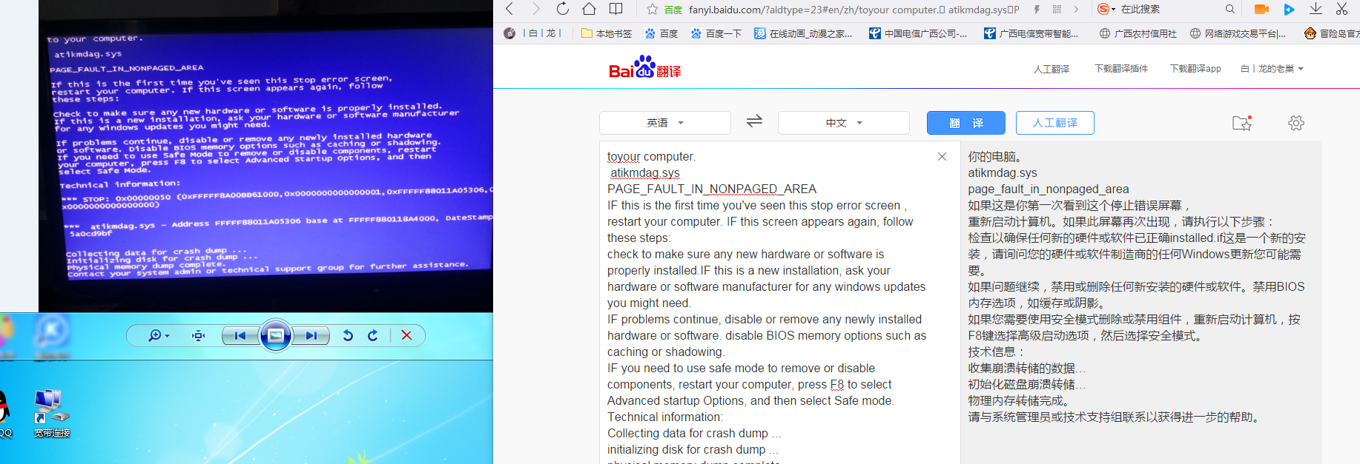This screenshot has width=1360, height=464.
Task: Open the 中国电信广西公司 bookmark
Action: tap(918, 33)
